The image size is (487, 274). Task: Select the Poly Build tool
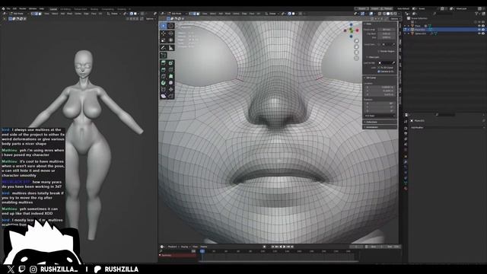pyautogui.click(x=170, y=76)
